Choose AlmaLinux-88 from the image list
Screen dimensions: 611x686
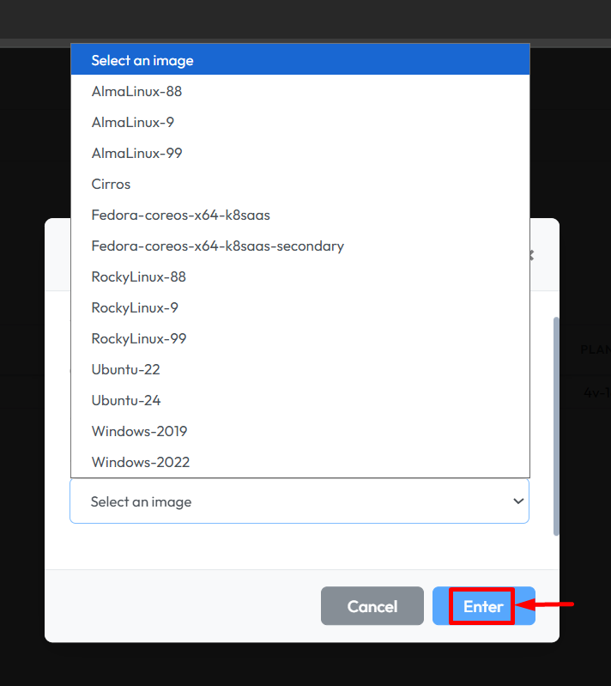pyautogui.click(x=137, y=91)
